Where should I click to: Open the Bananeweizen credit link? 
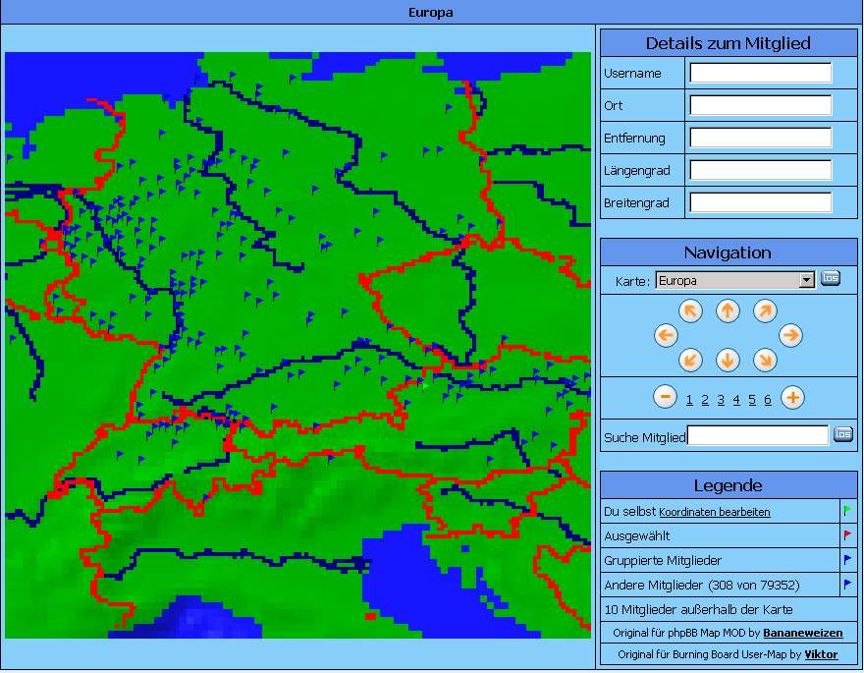click(803, 633)
